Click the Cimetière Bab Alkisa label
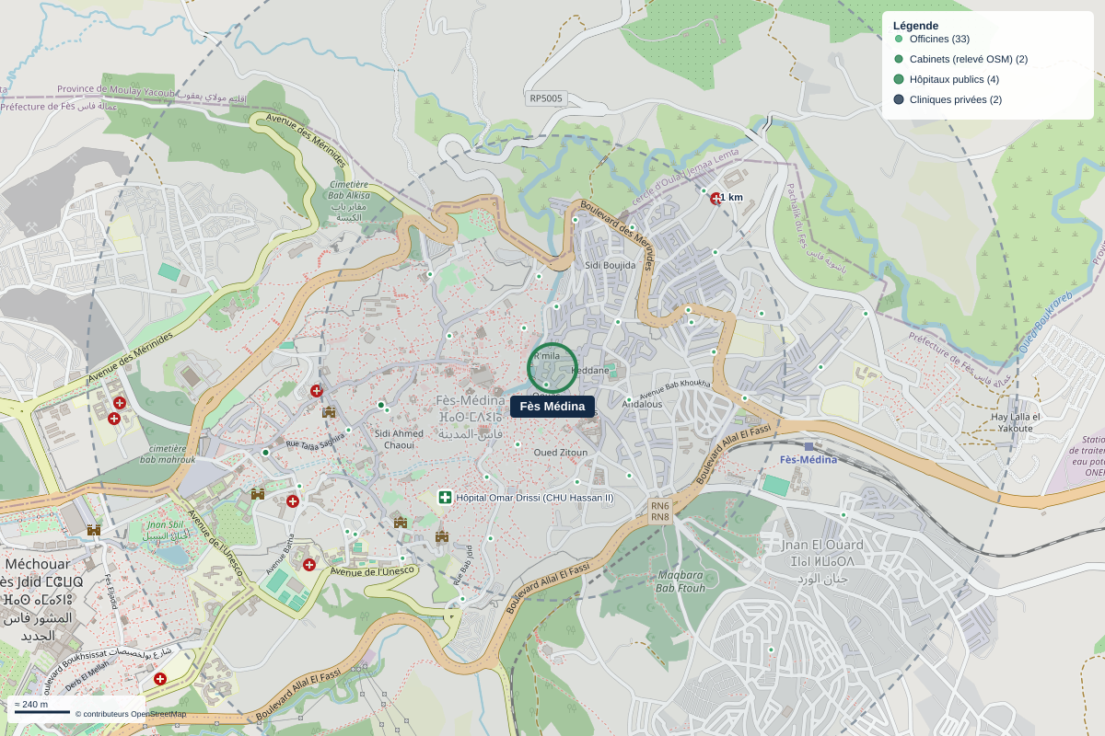1105x736 pixels. pyautogui.click(x=350, y=190)
